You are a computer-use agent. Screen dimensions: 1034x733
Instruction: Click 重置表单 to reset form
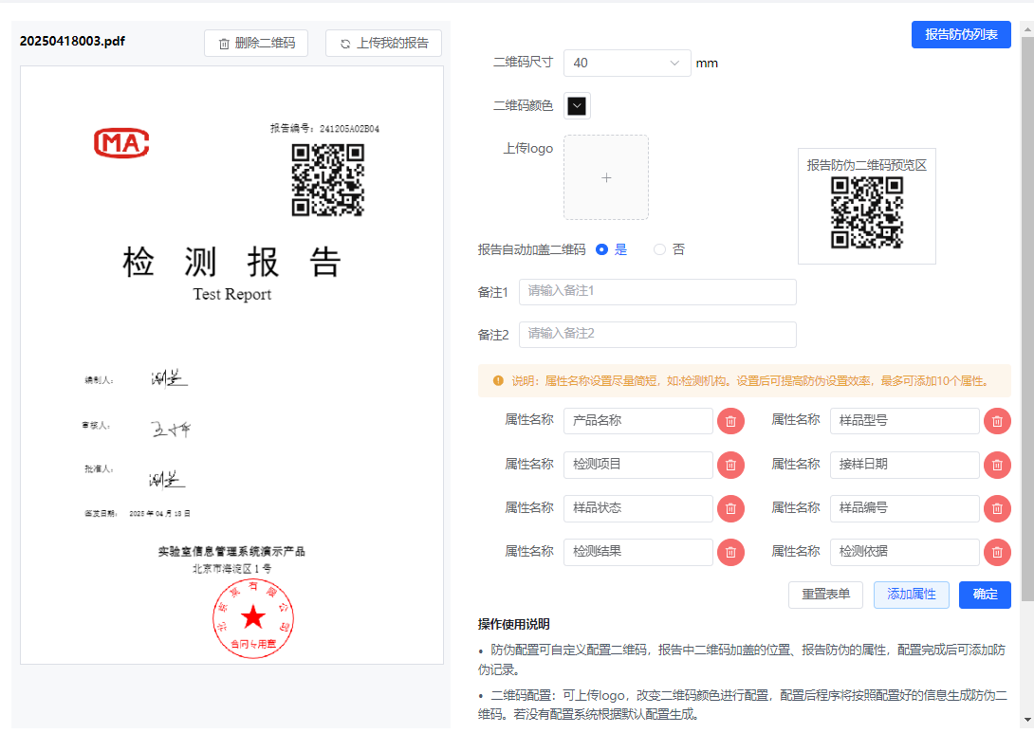(x=825, y=595)
